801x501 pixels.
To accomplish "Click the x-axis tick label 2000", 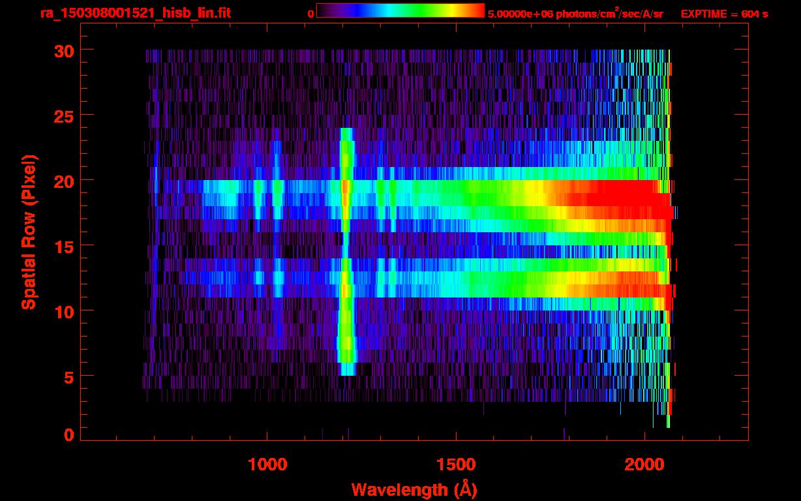I will [644, 464].
